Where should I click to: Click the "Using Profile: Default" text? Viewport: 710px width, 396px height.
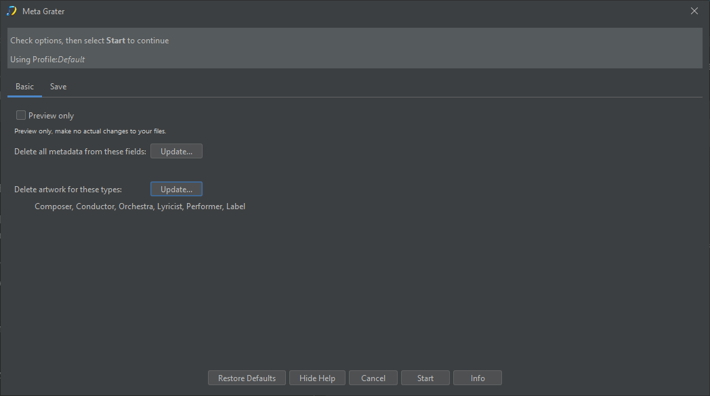coord(47,60)
